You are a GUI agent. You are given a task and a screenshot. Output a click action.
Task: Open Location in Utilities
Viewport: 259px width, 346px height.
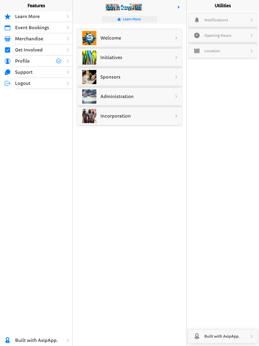[x=223, y=51]
